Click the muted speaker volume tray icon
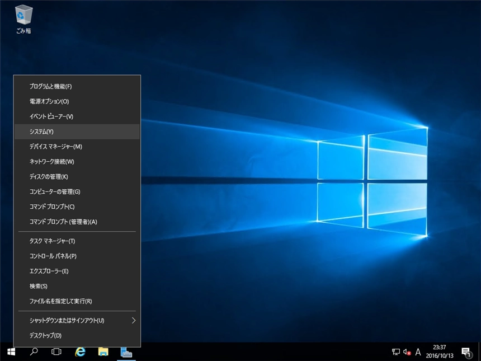Viewport: 481px width, 361px height. tap(407, 352)
